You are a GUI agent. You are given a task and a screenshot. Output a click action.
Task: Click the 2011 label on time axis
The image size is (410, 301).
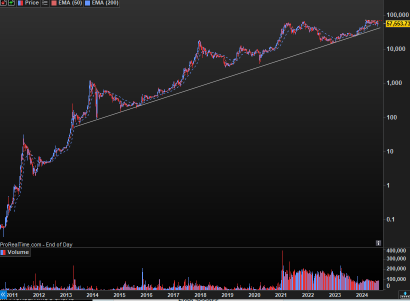(x=12, y=295)
